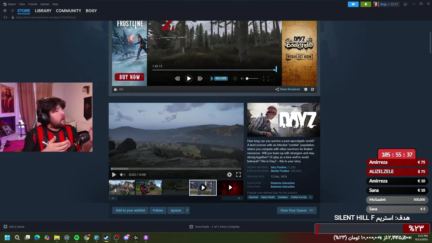Click GO LIVE on the broadcast
The image size is (432, 243).
pos(219,78)
